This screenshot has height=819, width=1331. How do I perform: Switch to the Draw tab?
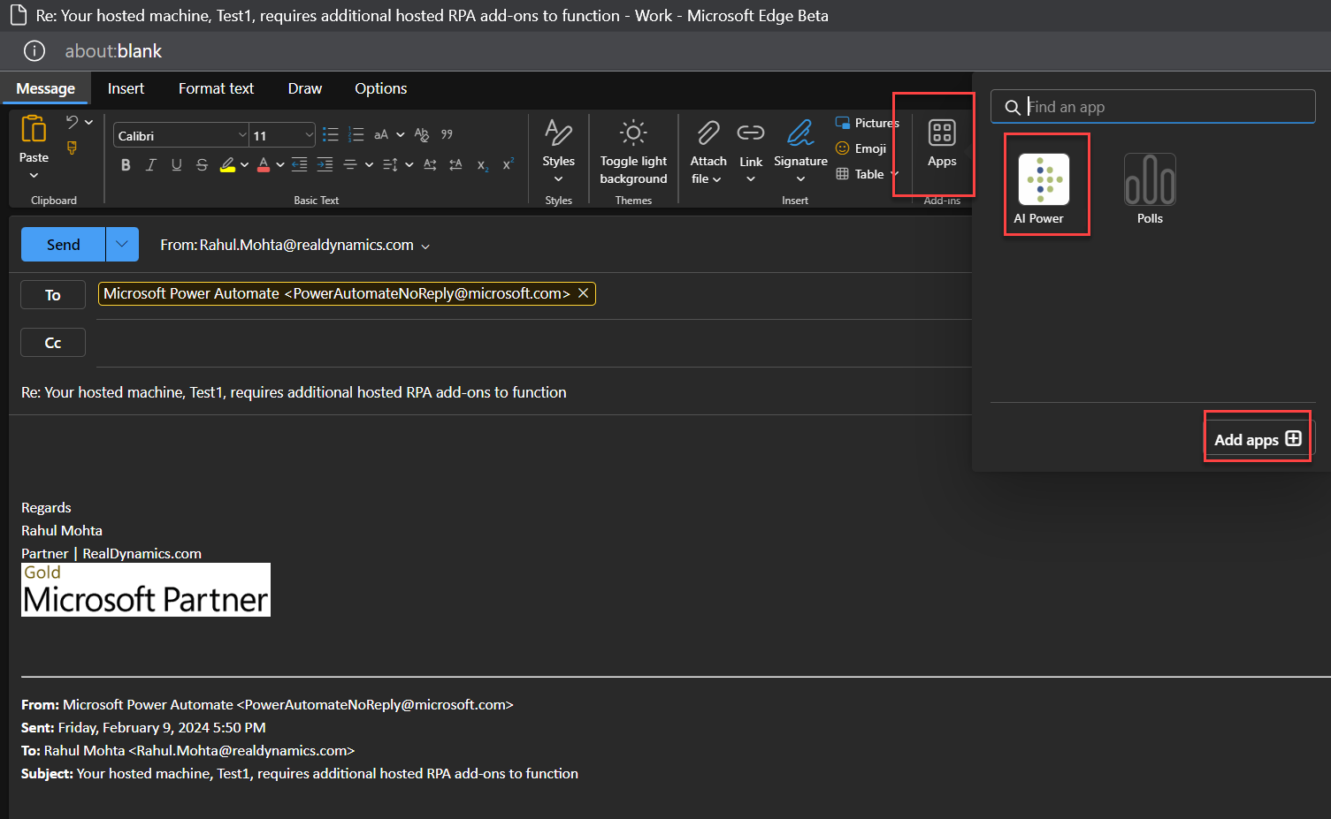point(305,88)
